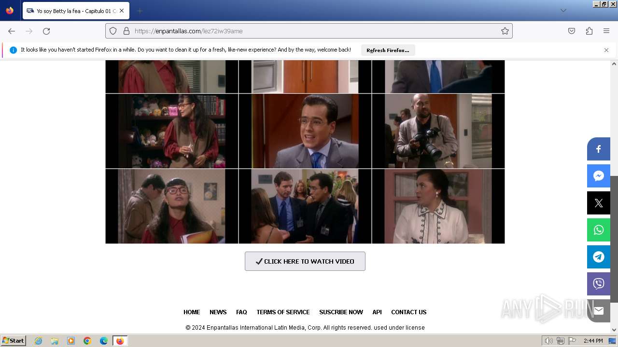List all tabs dropdown arrow
The width and height of the screenshot is (618, 347).
click(563, 11)
